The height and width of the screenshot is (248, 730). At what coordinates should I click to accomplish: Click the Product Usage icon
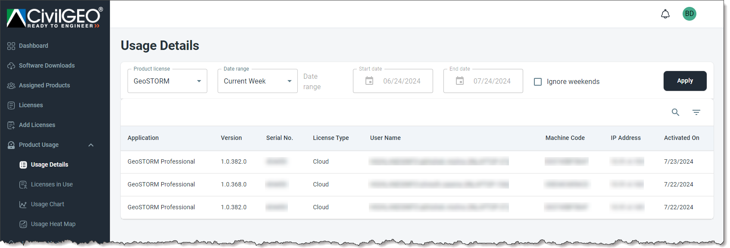(11, 145)
